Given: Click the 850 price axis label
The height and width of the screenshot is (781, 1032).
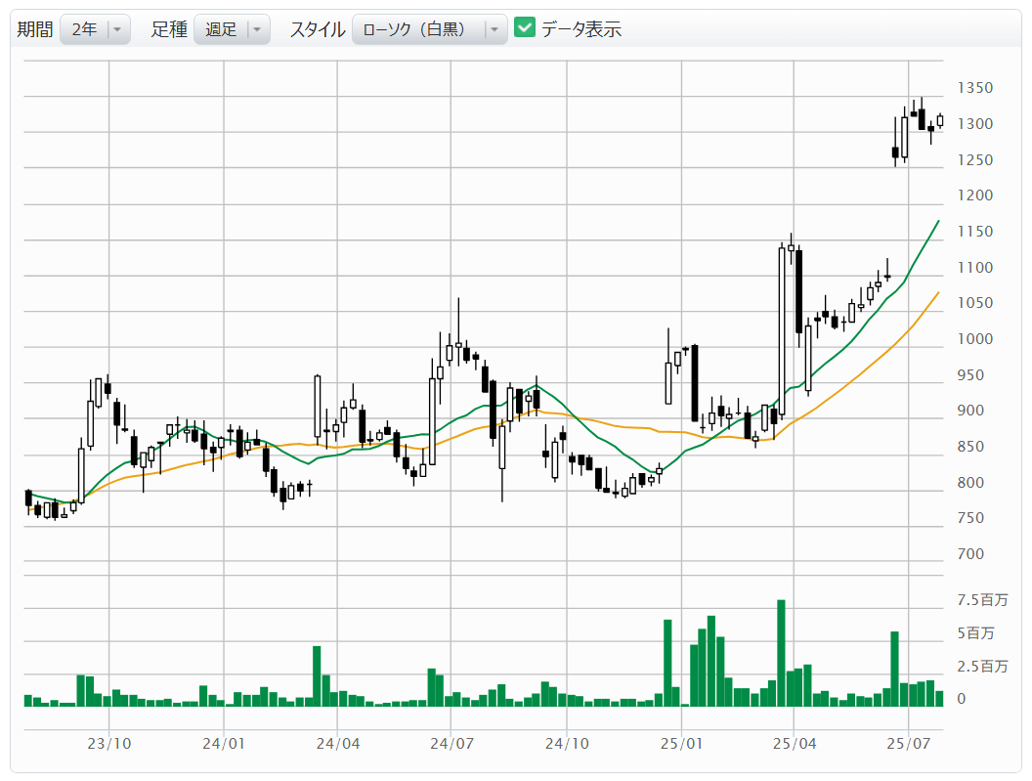Looking at the screenshot, I should 970,447.
